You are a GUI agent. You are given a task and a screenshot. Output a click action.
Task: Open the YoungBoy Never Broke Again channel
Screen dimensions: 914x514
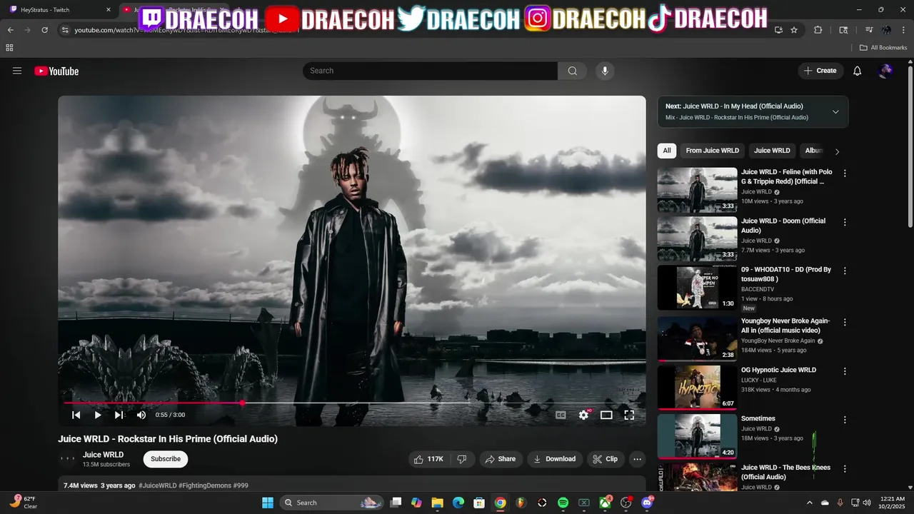click(x=778, y=341)
